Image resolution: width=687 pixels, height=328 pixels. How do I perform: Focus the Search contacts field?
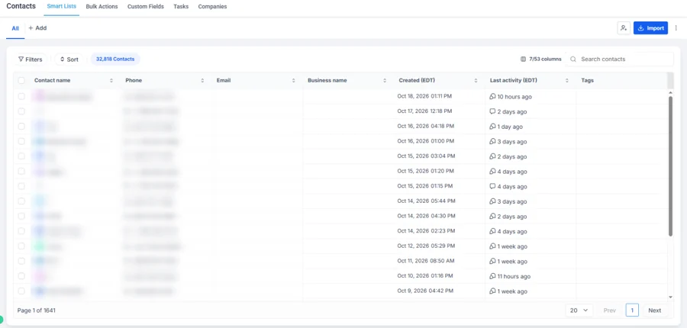point(620,59)
